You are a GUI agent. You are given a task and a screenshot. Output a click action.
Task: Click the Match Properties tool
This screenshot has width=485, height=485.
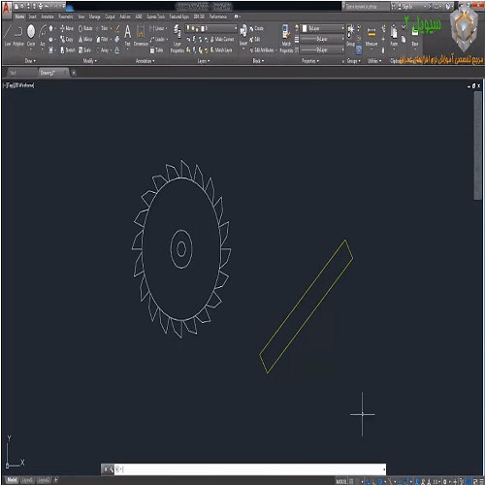click(286, 39)
